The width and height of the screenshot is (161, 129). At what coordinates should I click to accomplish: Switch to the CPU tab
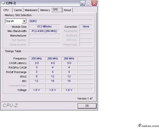click(x=6, y=10)
